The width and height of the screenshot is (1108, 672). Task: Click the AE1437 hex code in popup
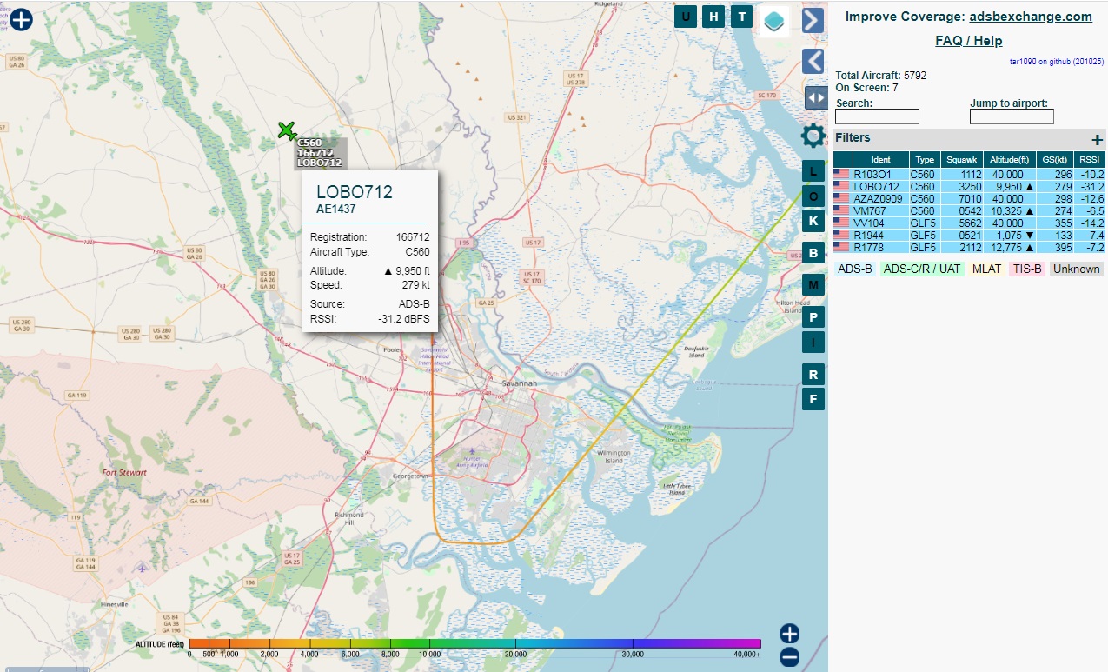coord(335,210)
